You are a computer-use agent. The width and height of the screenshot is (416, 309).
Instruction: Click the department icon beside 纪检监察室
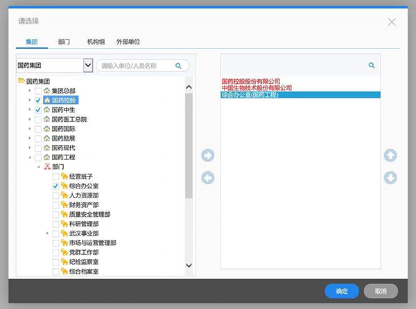64,262
